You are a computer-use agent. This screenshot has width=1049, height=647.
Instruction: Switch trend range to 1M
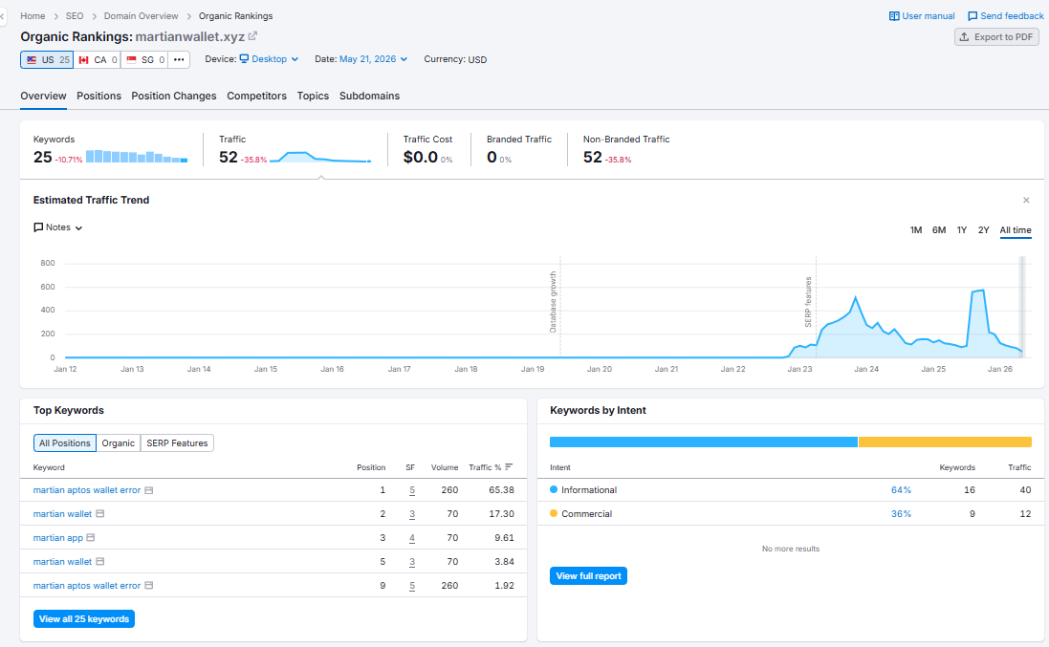point(916,230)
